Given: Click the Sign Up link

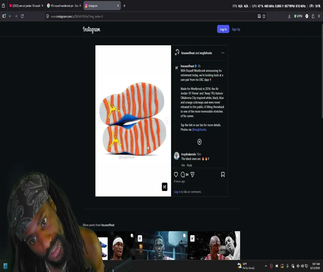Looking at the screenshot, I should point(236,29).
